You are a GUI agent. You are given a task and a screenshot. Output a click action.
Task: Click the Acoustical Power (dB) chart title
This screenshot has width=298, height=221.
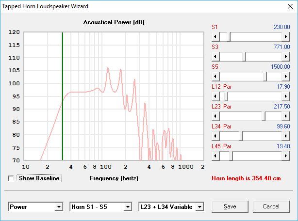(x=114, y=22)
